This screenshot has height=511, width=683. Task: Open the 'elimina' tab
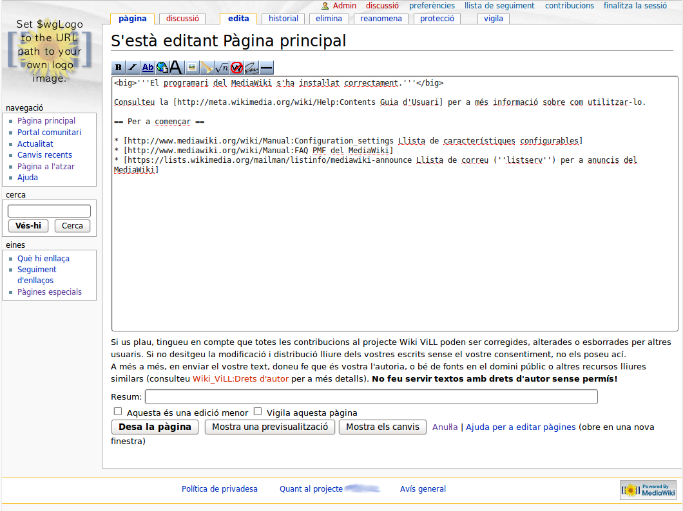329,19
